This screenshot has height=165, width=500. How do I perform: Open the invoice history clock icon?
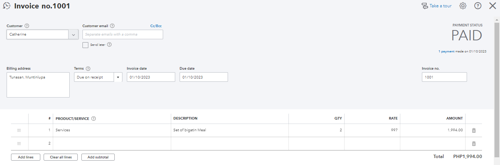7,6
